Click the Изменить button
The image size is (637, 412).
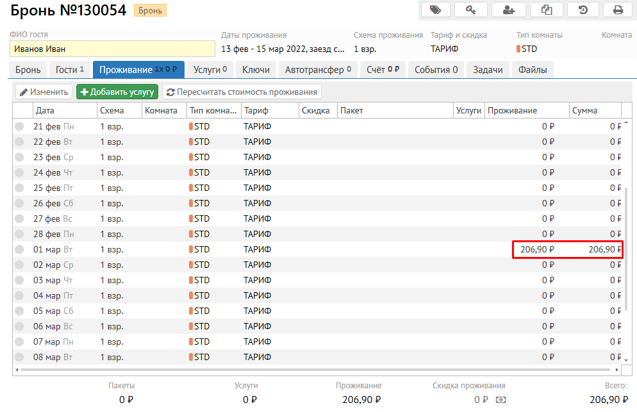coord(44,92)
